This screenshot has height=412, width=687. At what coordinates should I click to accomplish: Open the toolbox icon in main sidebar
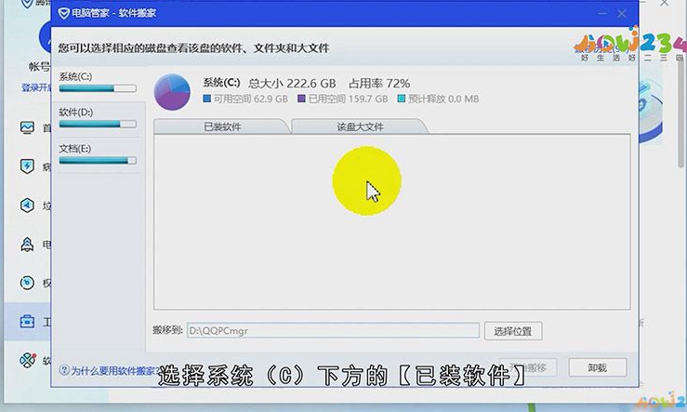tap(27, 321)
